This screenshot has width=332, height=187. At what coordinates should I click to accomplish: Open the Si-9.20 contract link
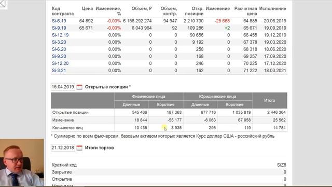pos(59,57)
